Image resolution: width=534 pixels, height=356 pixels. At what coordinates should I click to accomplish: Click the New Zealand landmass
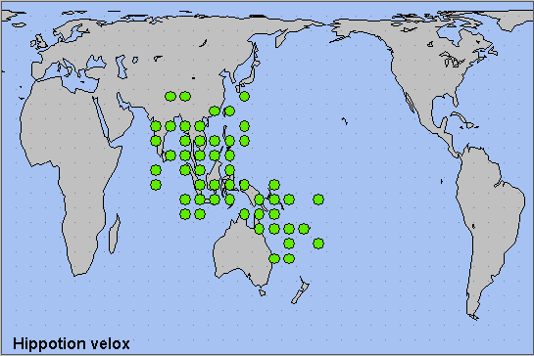pos(300,290)
